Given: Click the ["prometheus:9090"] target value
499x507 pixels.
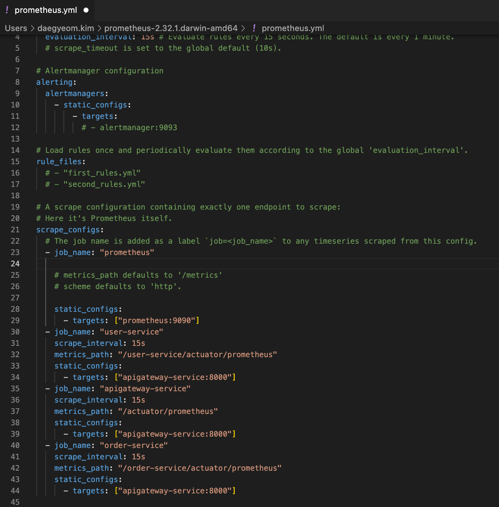Looking at the screenshot, I should [157, 320].
